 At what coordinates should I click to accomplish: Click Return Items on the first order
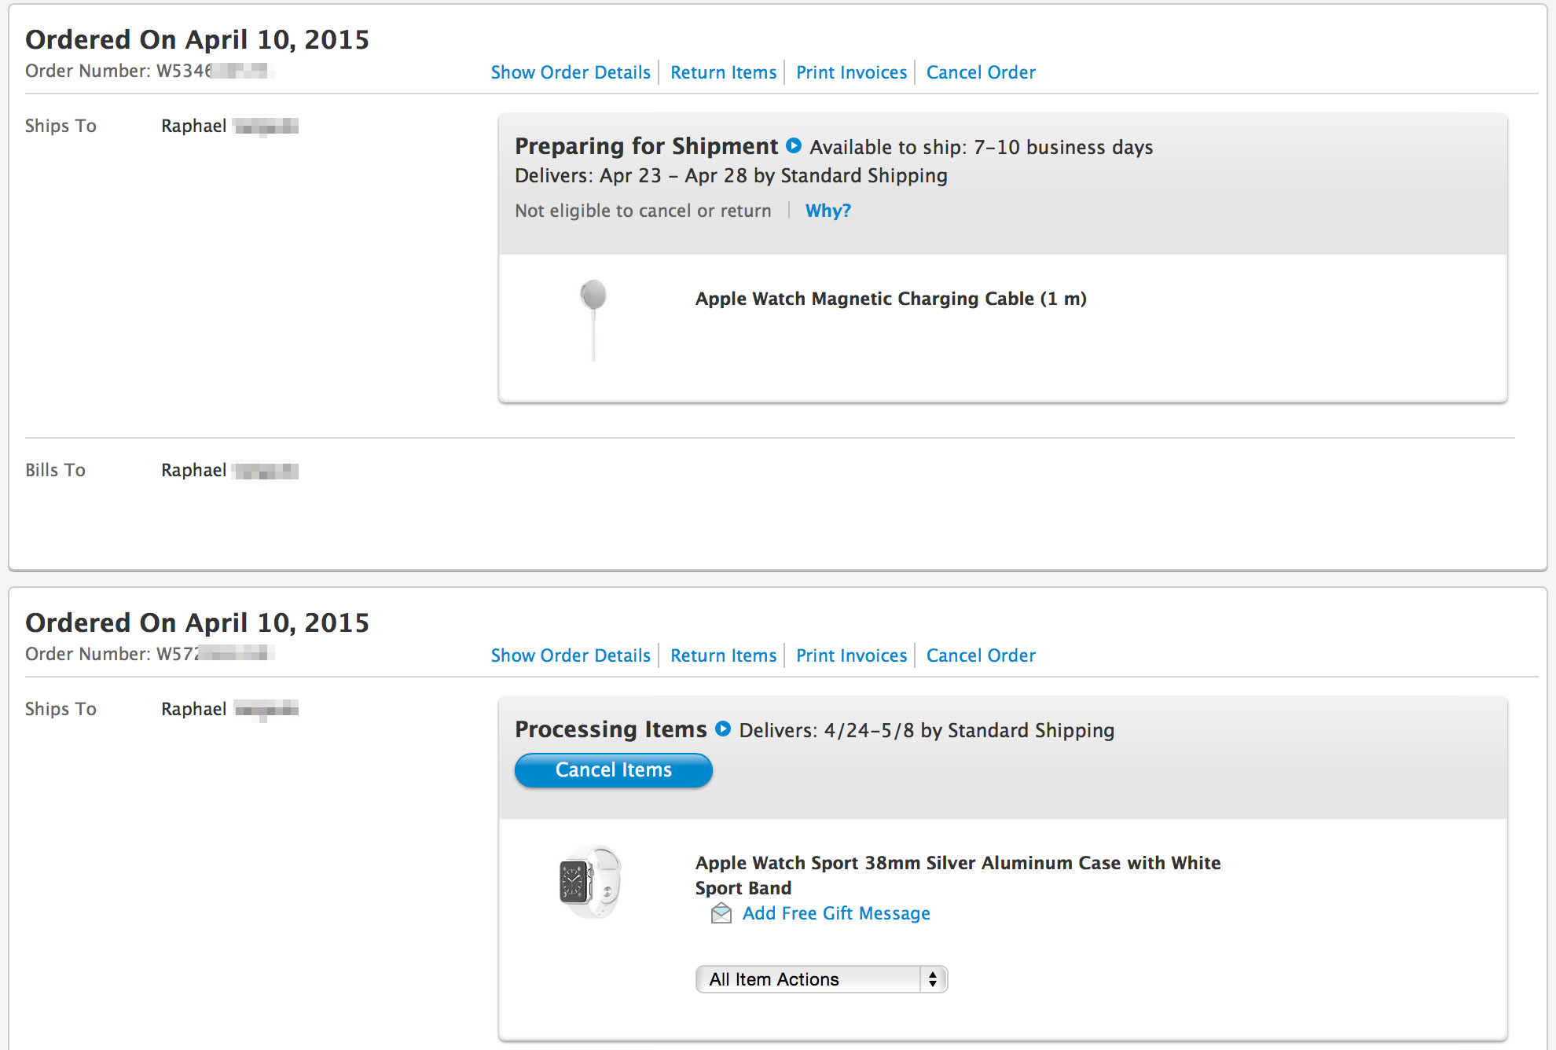[x=723, y=72]
